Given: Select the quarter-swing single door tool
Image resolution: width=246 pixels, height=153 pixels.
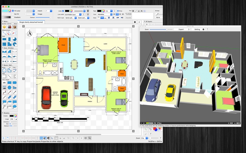Looking at the screenshot, I should pos(10,52).
